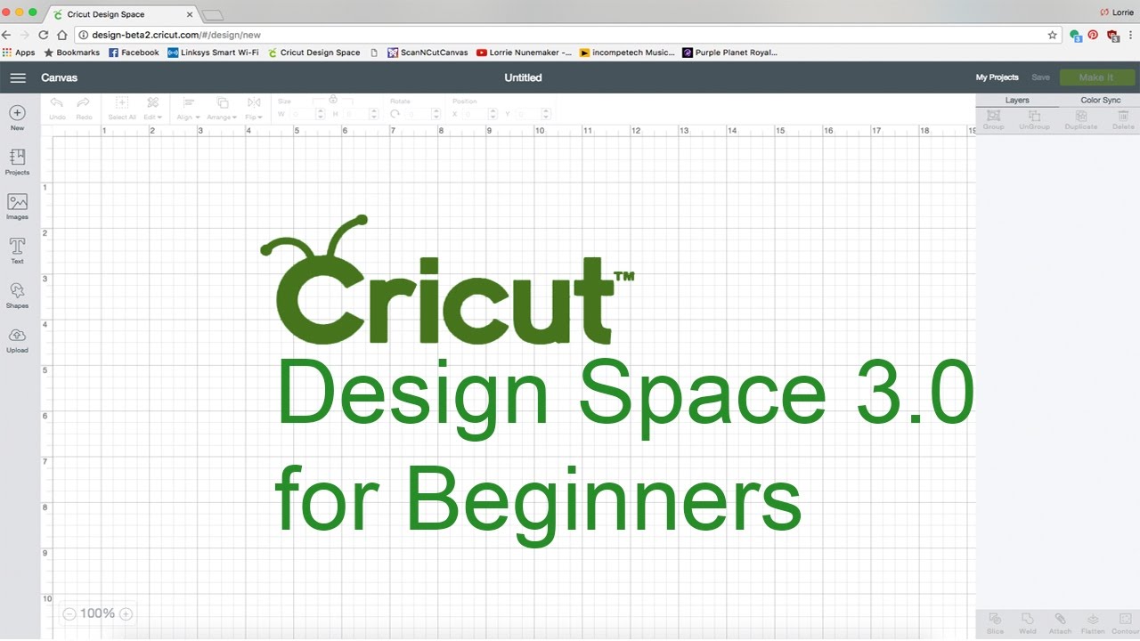
Task: Click Save in the header
Action: (1040, 77)
